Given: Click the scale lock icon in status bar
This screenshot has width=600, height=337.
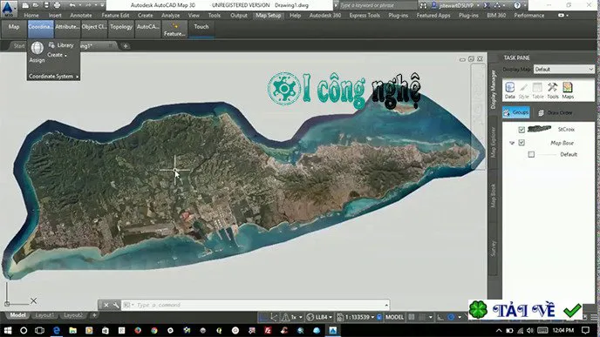Looking at the screenshot, I should pyautogui.click(x=379, y=317).
